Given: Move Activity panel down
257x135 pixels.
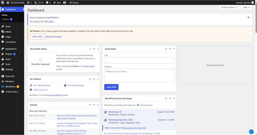Looking at the screenshot, I should pyautogui.click(x=94, y=105).
